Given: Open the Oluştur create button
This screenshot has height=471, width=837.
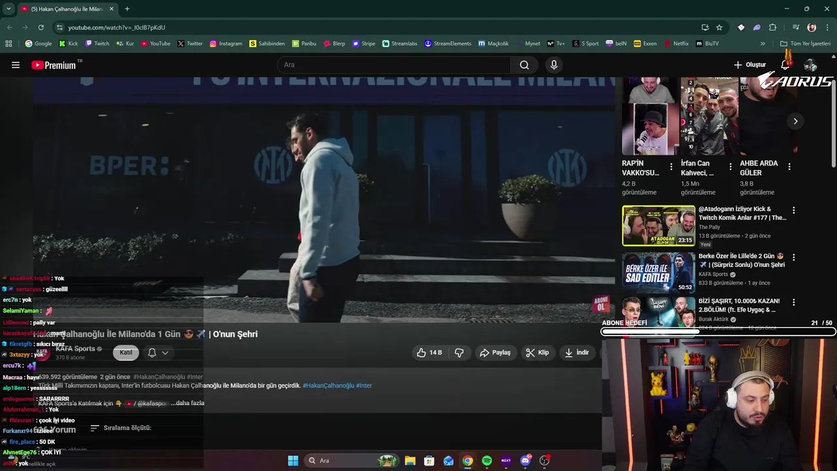Looking at the screenshot, I should (749, 65).
